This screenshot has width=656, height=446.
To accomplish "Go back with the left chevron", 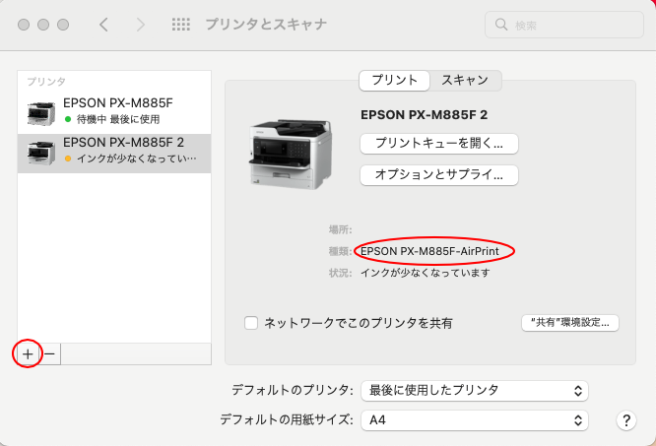I will (x=103, y=25).
